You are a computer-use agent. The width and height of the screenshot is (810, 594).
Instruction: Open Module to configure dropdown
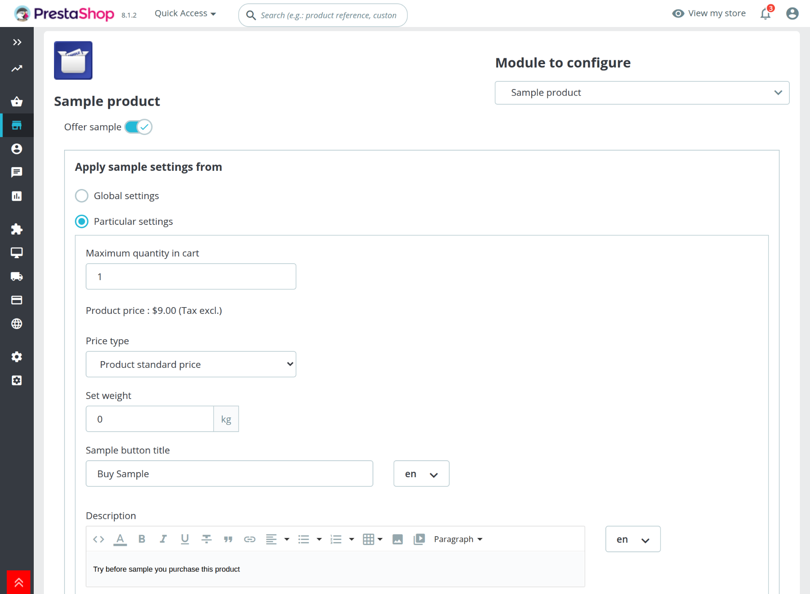click(x=642, y=93)
